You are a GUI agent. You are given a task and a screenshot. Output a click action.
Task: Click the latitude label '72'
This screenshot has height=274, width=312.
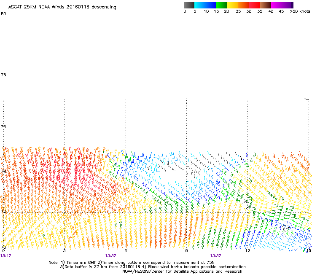(3, 211)
